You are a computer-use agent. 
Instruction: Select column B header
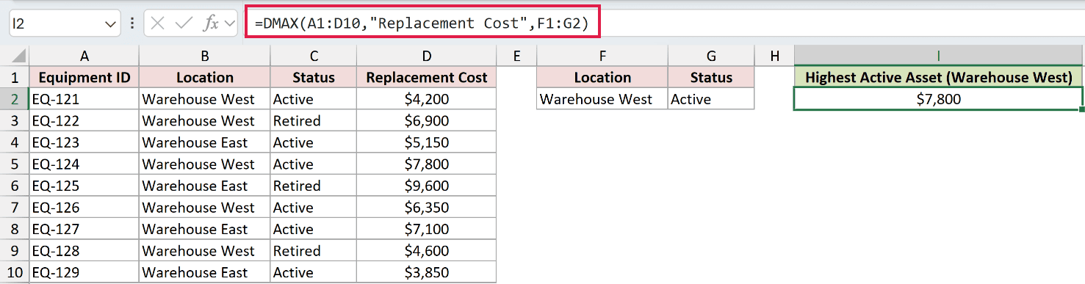[205, 56]
